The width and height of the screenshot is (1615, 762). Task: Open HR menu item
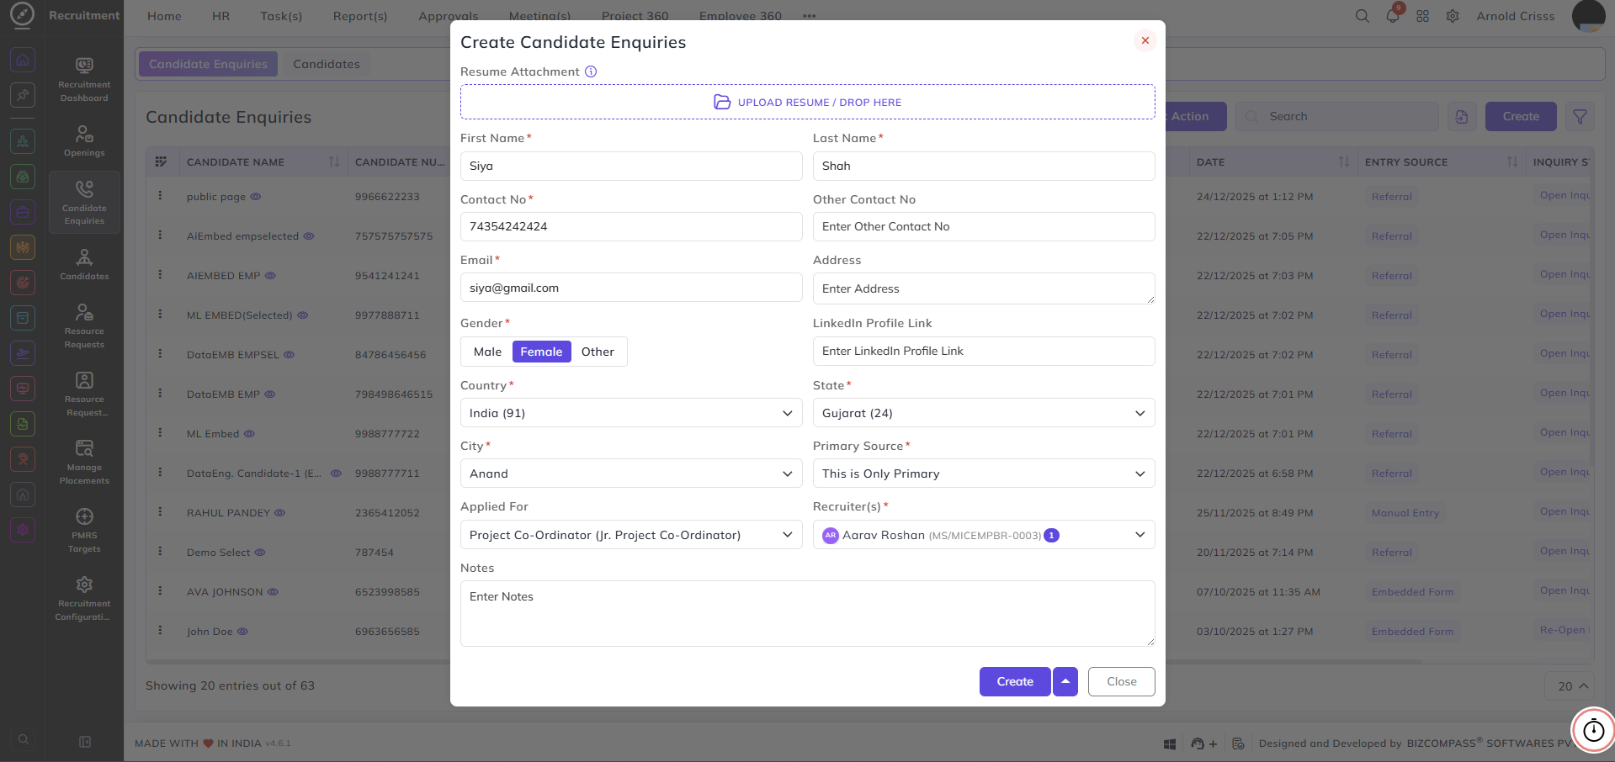pyautogui.click(x=221, y=16)
